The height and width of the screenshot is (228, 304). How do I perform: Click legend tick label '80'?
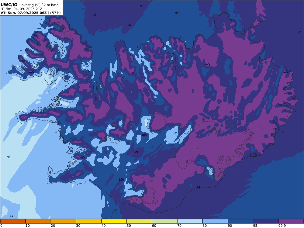click(205, 226)
